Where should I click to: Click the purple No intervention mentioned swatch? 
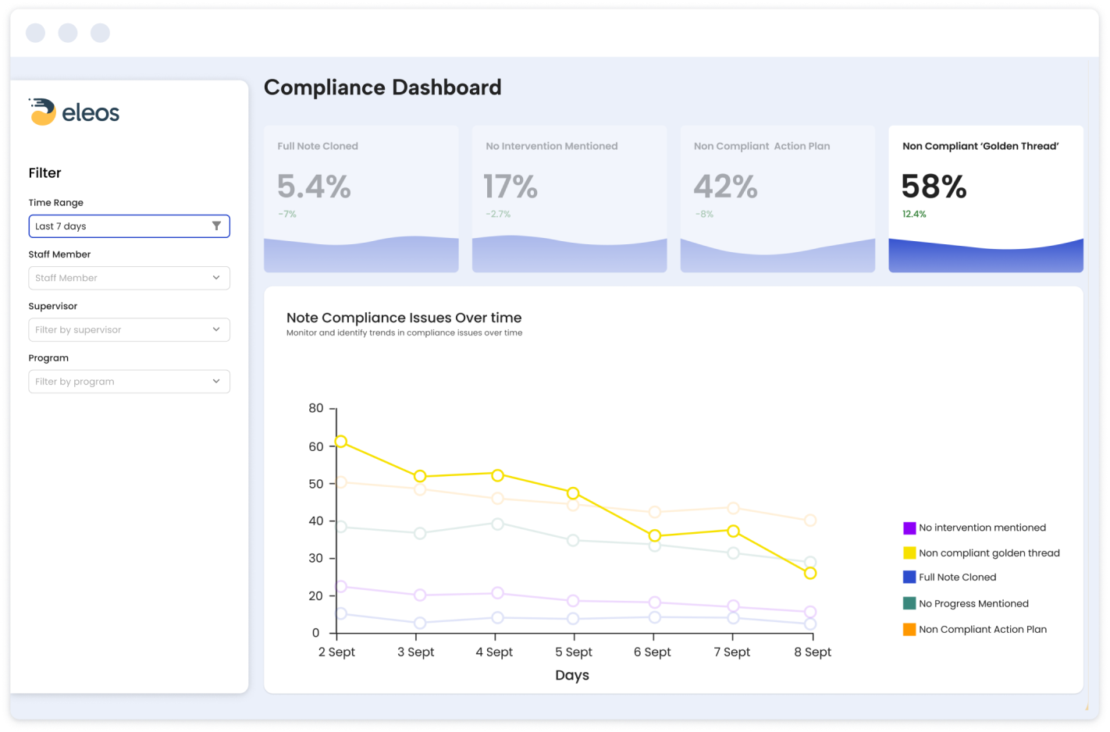pyautogui.click(x=909, y=528)
